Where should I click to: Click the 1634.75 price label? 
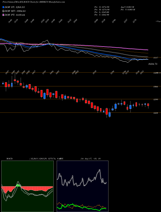153,64
